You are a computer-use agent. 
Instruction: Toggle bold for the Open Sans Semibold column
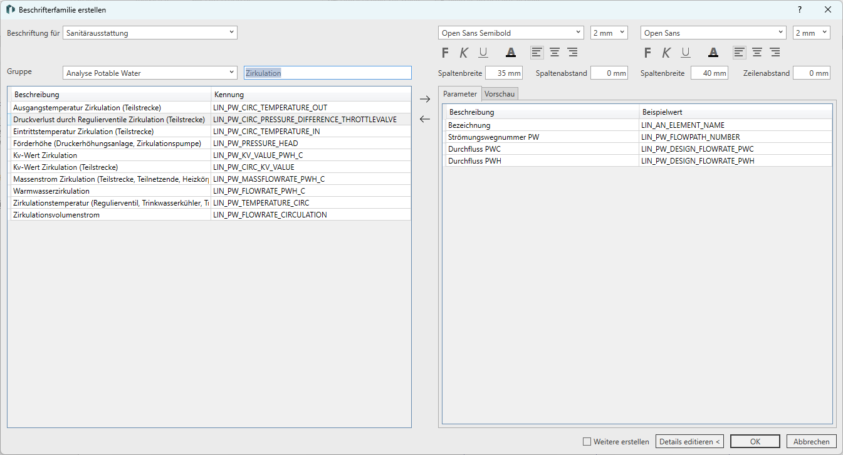tap(446, 53)
